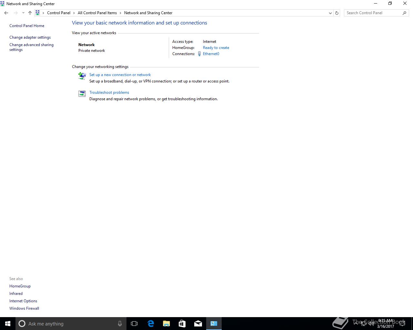Expand the address bar history dropdown
Screen dimensions: 413x330
click(330, 13)
